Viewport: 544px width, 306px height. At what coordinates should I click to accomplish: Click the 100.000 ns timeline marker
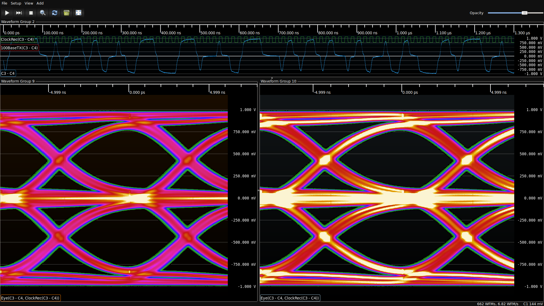point(53,33)
